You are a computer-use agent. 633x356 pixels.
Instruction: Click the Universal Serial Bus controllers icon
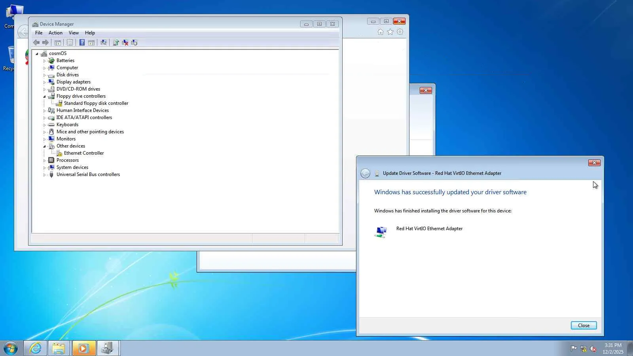51,174
